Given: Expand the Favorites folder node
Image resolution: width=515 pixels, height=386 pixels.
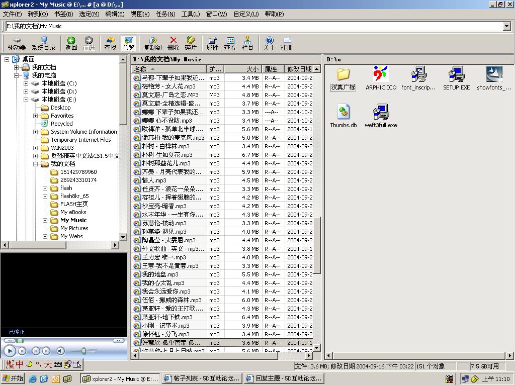Looking at the screenshot, I should 36,116.
